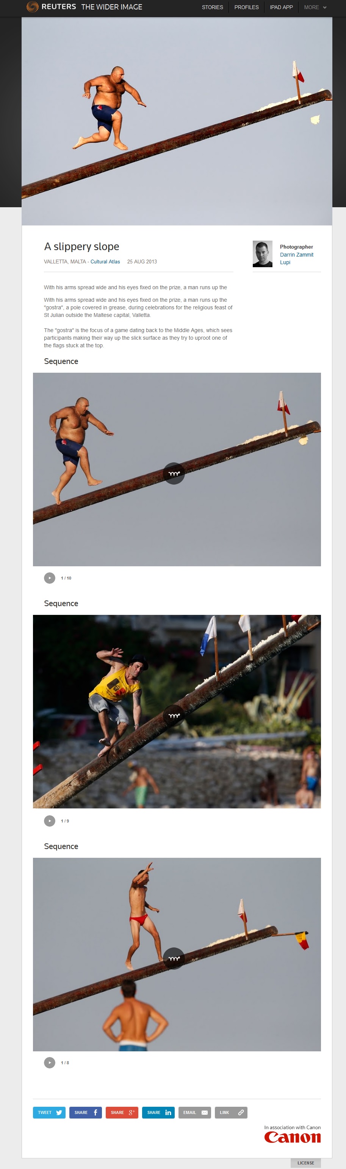The image size is (346, 1169).
Task: Open Cultural Atlas category link
Action: (105, 262)
